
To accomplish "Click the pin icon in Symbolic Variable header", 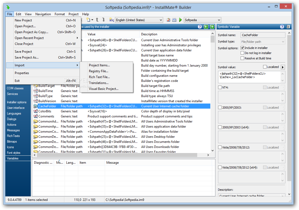I will pos(288,27).
